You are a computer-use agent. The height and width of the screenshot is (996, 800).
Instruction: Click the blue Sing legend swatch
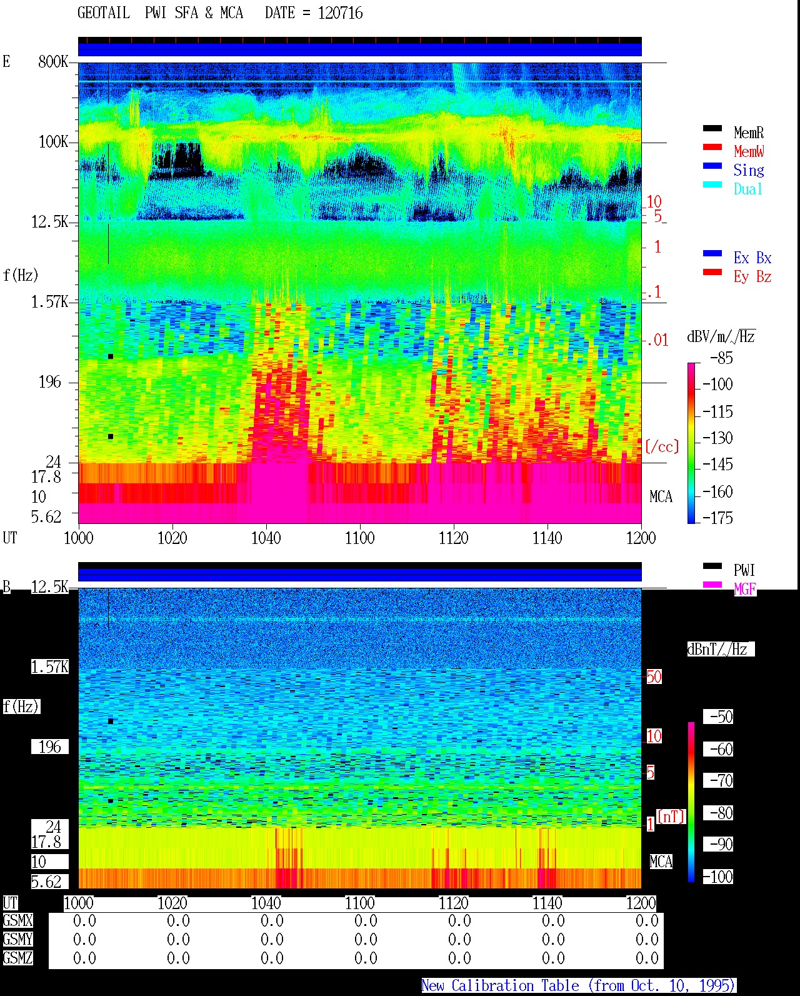click(x=712, y=166)
